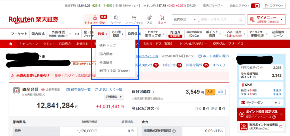Open the NISA nav tab
This screenshot has height=136, width=290.
[175, 34]
